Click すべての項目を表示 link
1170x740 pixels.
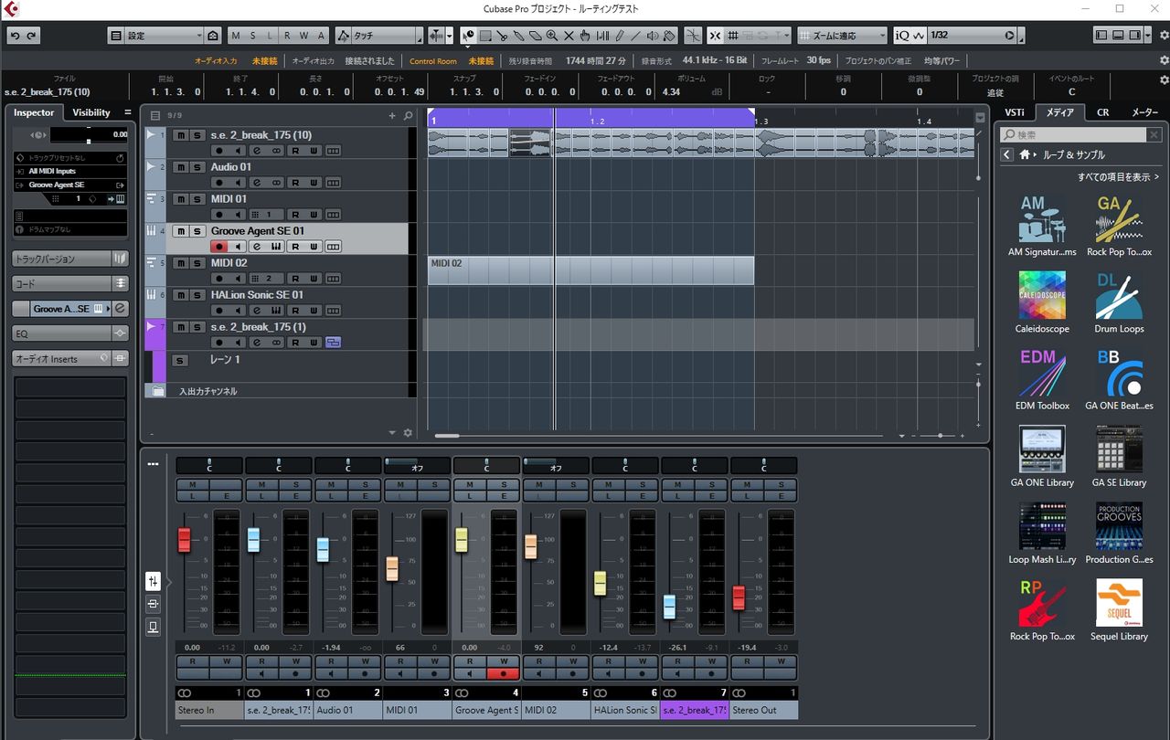pos(1118,177)
